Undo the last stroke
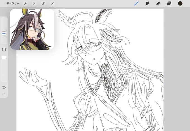The height and width of the screenshot is (131, 190). click(x=4, y=87)
